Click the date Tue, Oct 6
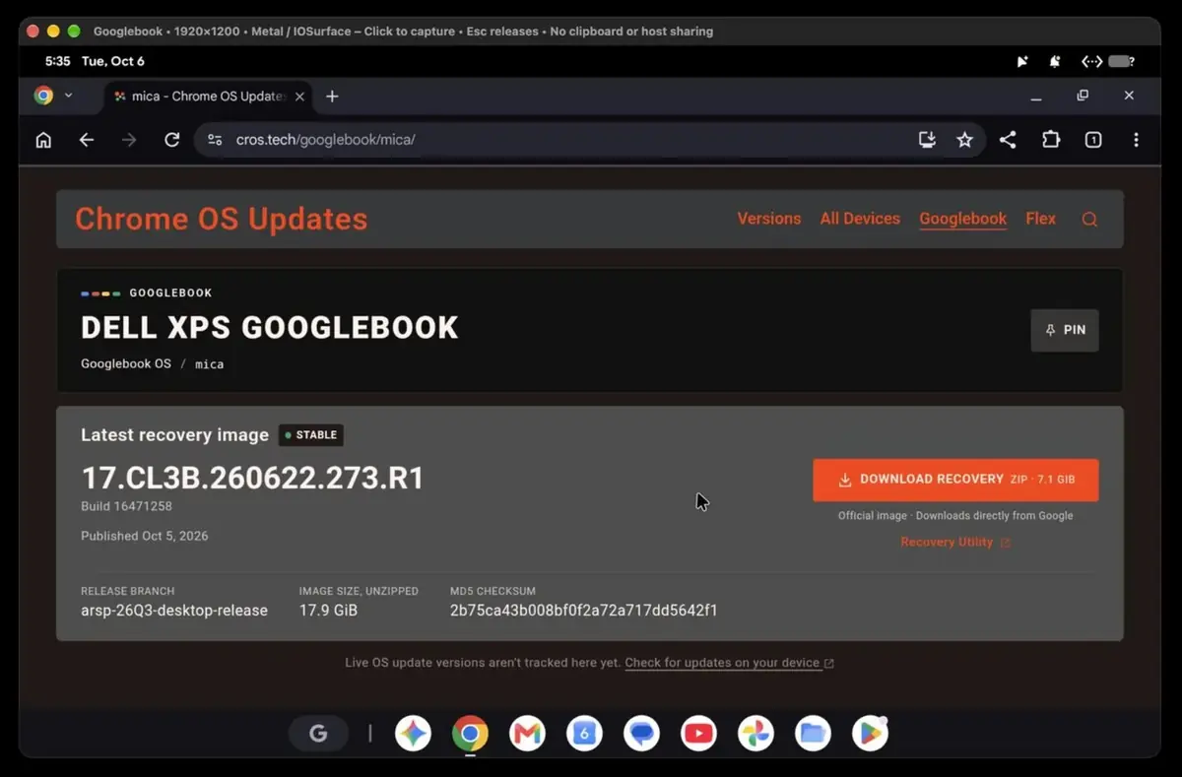The height and width of the screenshot is (777, 1182). tap(112, 61)
